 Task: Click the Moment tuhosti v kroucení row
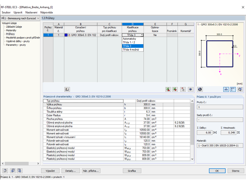click(x=117, y=137)
